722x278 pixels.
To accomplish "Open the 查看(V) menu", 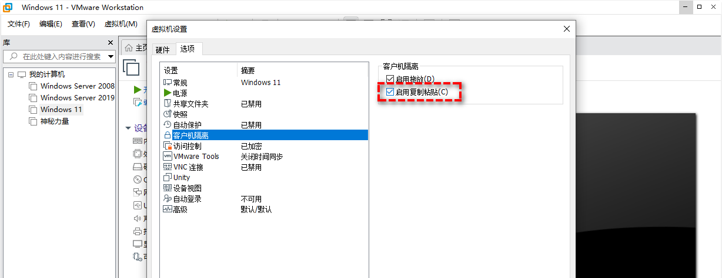I will pyautogui.click(x=83, y=24).
